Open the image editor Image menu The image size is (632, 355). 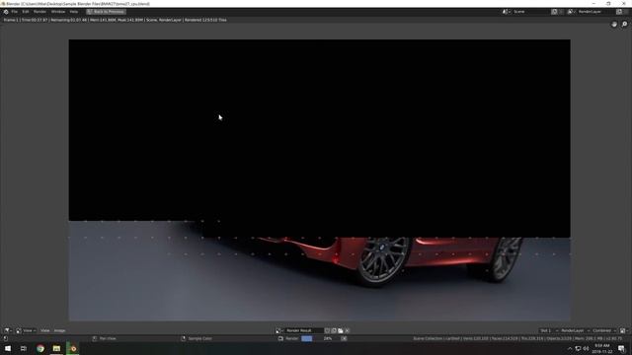pos(59,330)
